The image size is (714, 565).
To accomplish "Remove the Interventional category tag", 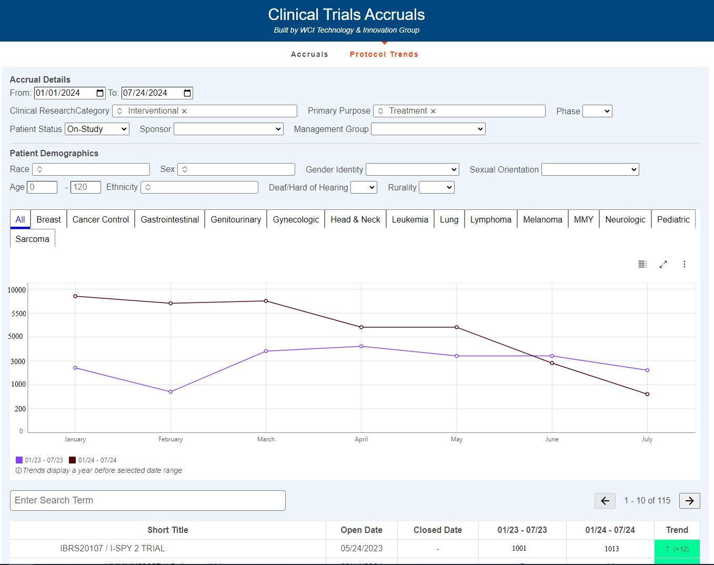I will click(x=184, y=111).
